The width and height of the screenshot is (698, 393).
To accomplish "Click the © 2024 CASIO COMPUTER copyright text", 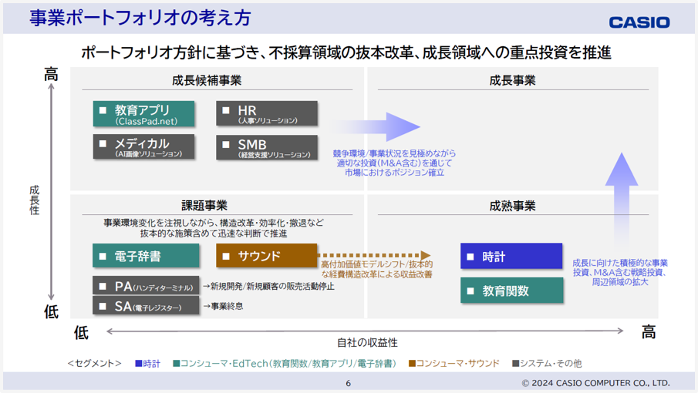I will point(595,383).
